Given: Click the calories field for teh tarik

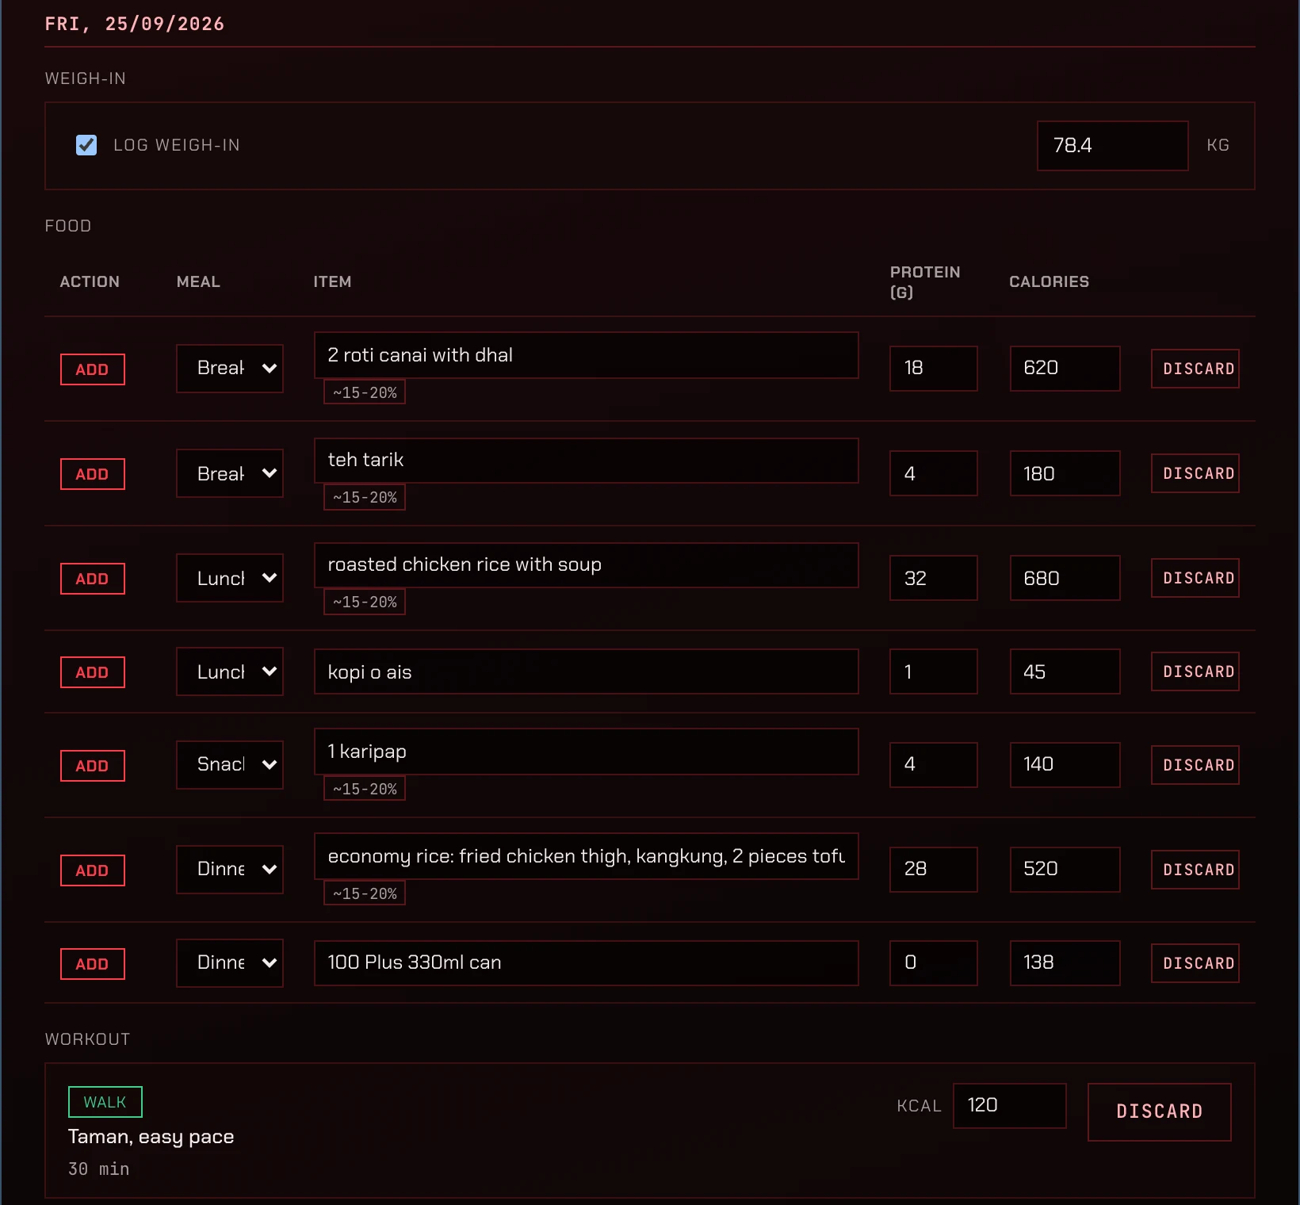Looking at the screenshot, I should [x=1065, y=473].
